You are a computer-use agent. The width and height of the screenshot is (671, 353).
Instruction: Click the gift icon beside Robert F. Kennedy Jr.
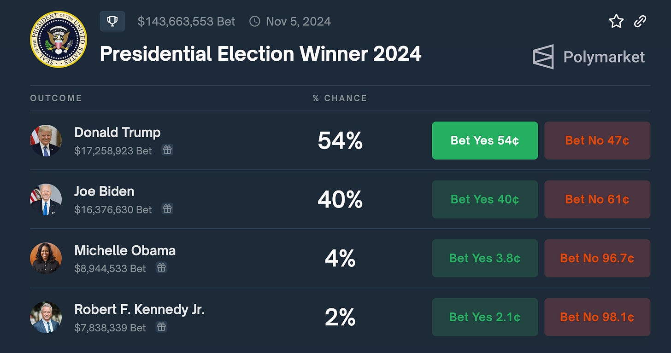(161, 327)
